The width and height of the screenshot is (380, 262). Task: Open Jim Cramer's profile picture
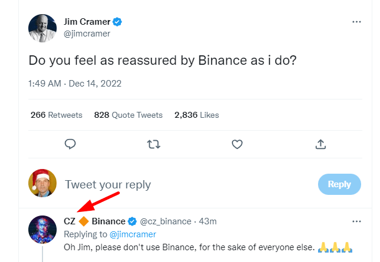(42, 28)
